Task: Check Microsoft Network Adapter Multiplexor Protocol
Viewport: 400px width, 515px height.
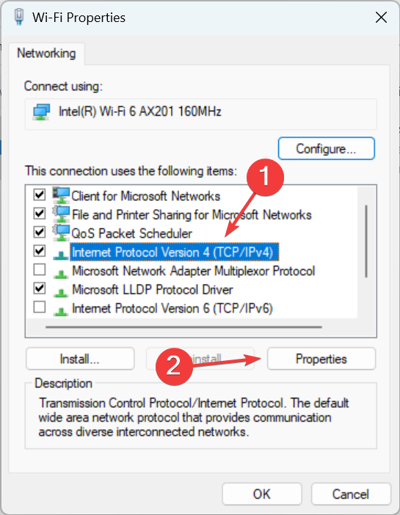Action: click(40, 270)
